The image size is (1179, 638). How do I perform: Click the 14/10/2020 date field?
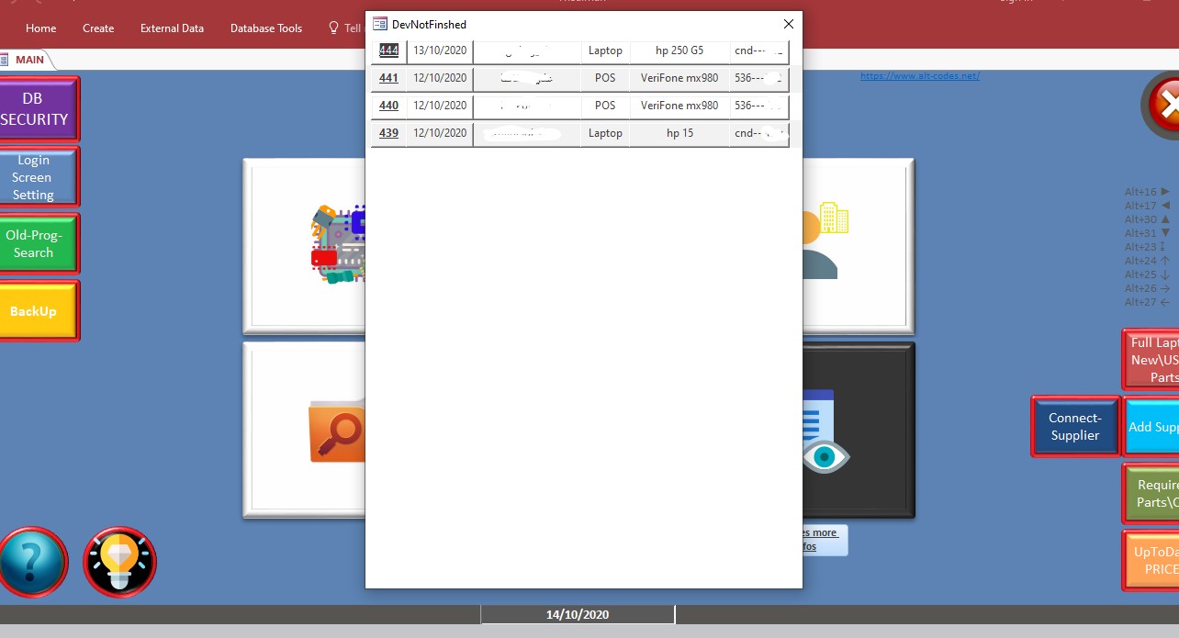[578, 614]
